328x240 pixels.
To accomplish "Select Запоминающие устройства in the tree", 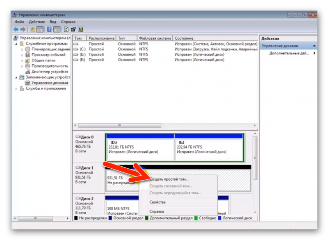I will point(48,77).
